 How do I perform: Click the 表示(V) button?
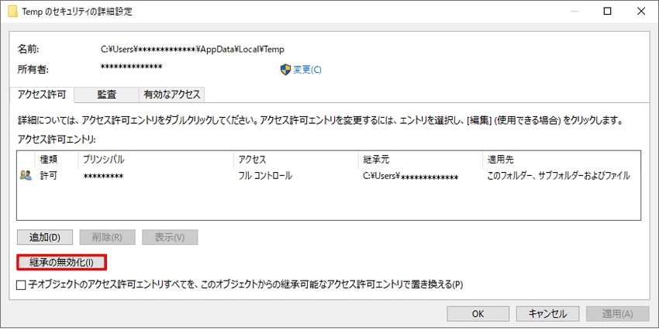point(170,237)
